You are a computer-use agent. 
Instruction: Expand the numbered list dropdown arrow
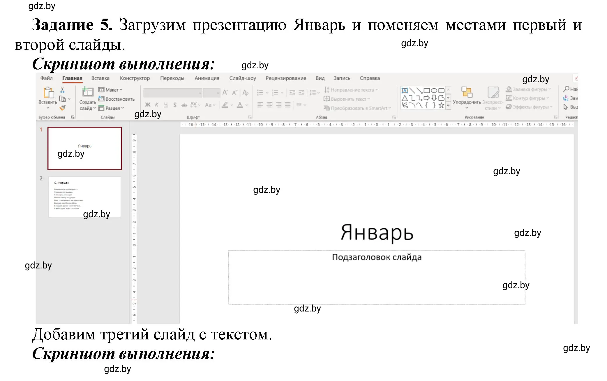(282, 93)
